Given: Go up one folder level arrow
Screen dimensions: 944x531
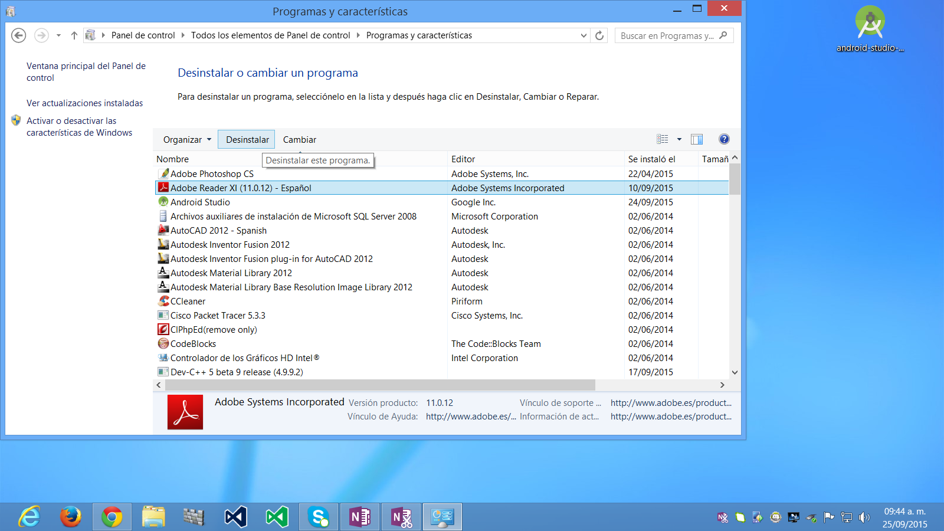Looking at the screenshot, I should 74,35.
